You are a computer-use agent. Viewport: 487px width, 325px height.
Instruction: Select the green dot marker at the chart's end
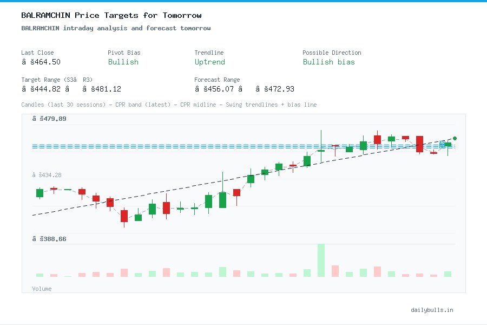[455, 138]
